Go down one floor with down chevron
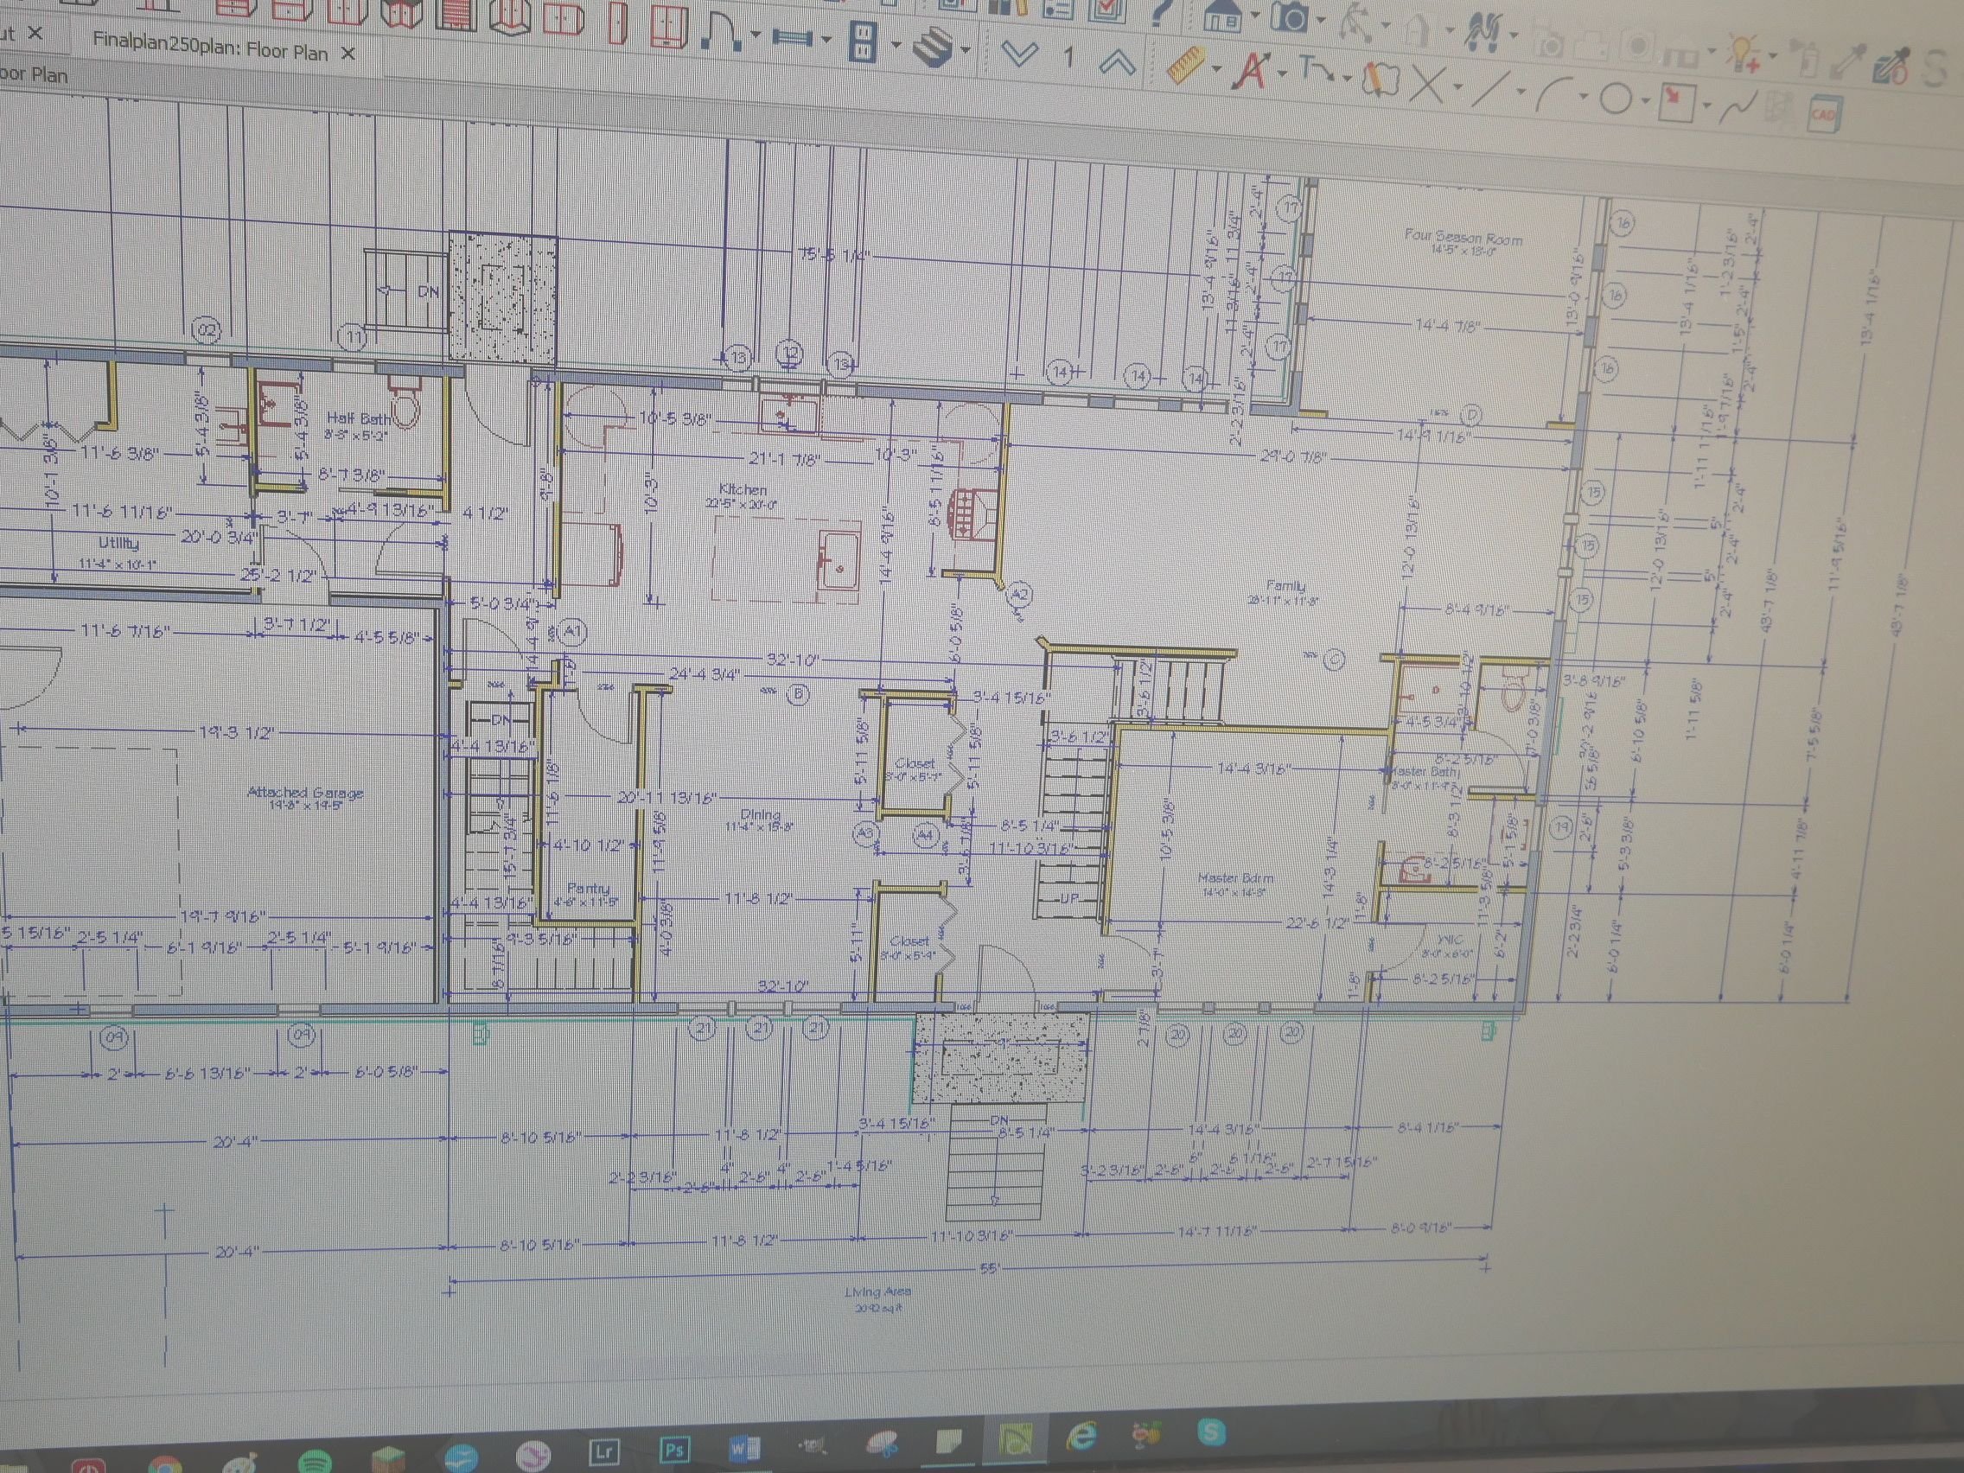The height and width of the screenshot is (1473, 1964). [x=1019, y=53]
